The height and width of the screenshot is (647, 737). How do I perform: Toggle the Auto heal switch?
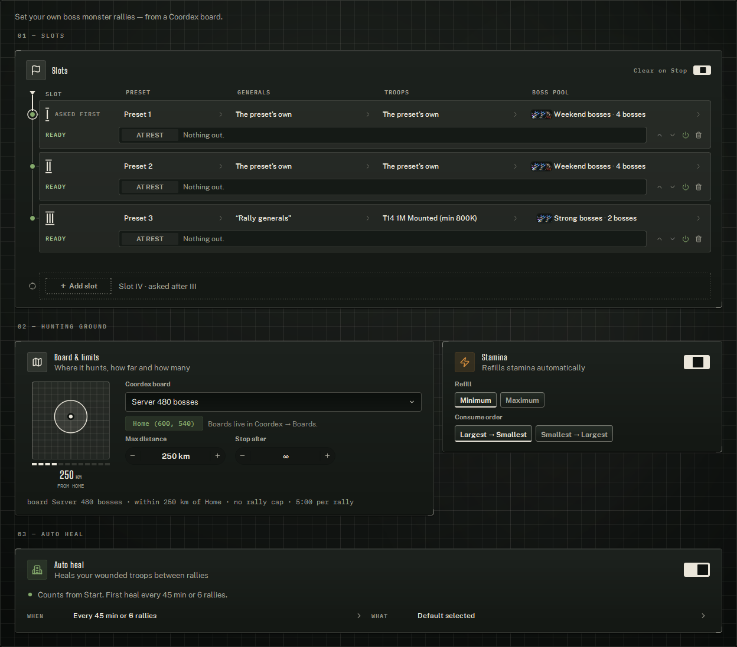(x=697, y=570)
